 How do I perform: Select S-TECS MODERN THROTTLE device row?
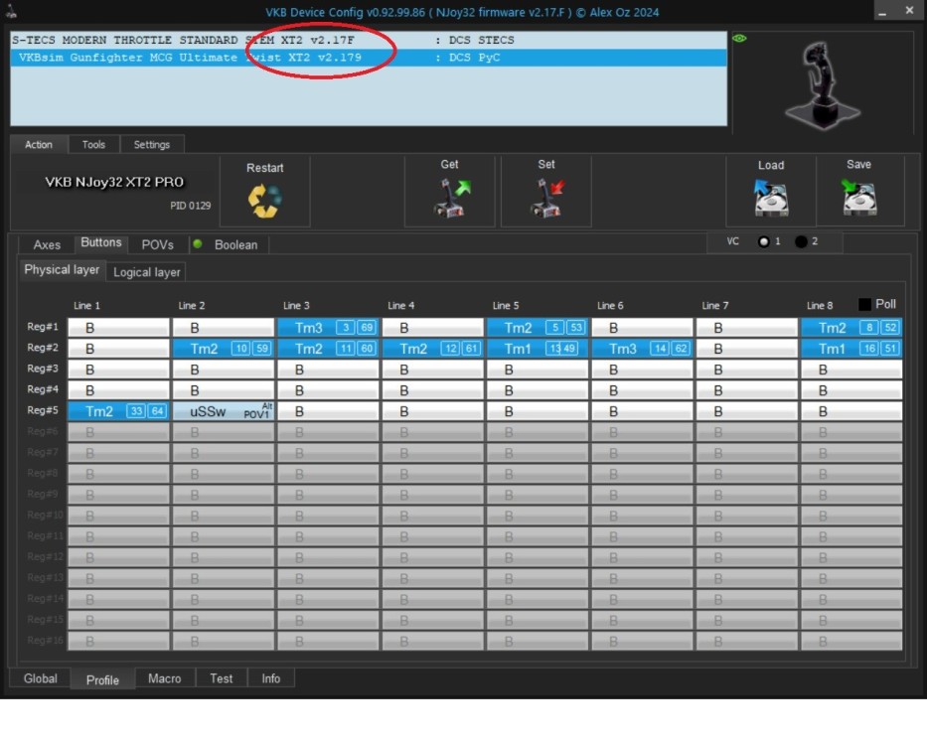coord(369,40)
